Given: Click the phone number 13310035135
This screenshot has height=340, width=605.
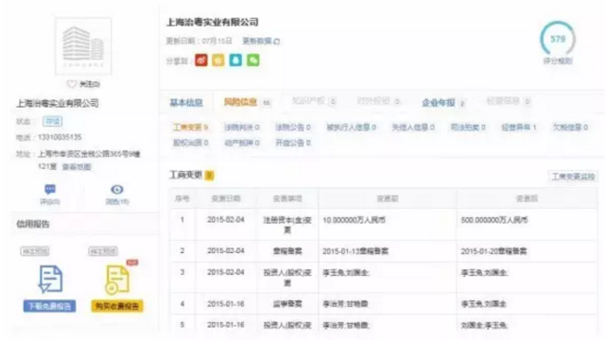Looking at the screenshot, I should point(60,137).
